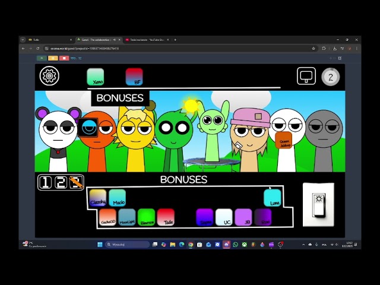Screen dimensions: 380x285
Task: Select the GachaGD bonus icon
Action: [107, 217]
